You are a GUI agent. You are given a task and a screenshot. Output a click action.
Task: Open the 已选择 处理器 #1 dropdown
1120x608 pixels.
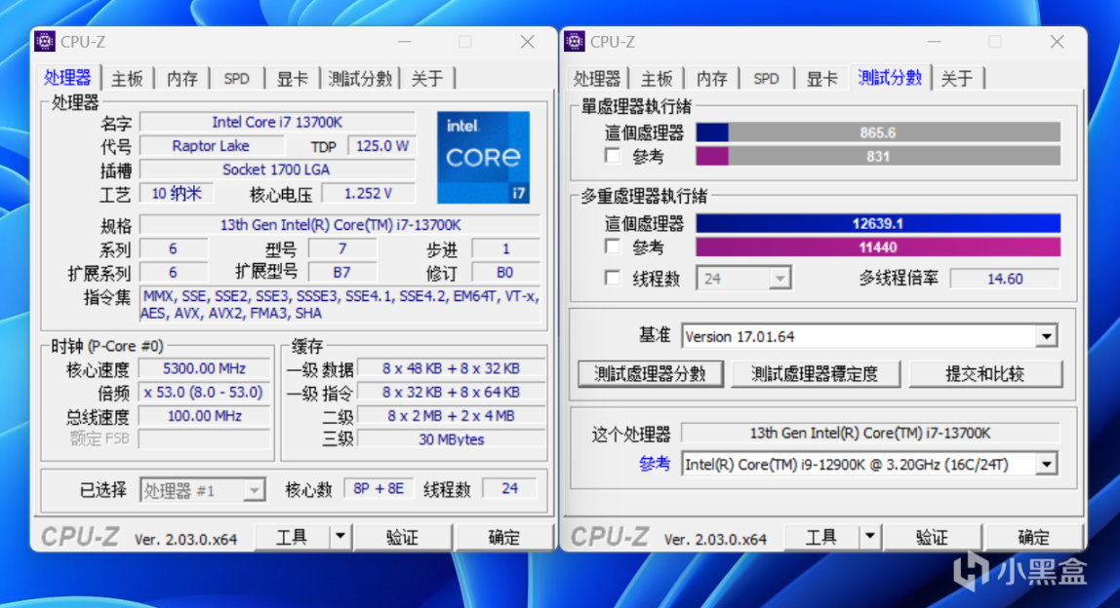tap(202, 490)
